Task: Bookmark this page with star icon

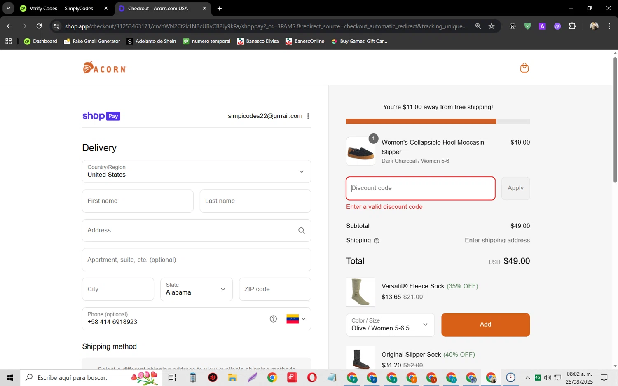Action: point(492,26)
